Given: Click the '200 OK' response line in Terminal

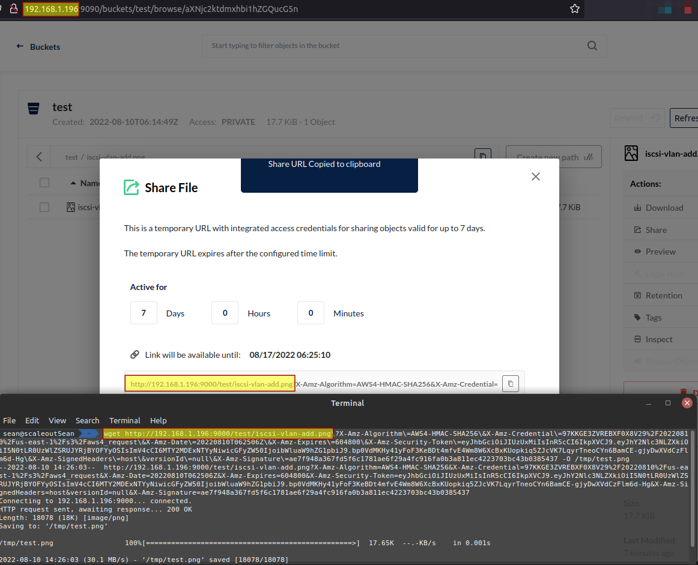Looking at the screenshot, I should (96, 509).
